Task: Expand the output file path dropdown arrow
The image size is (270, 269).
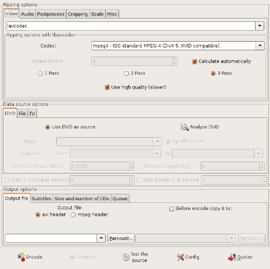Action: 101,238
